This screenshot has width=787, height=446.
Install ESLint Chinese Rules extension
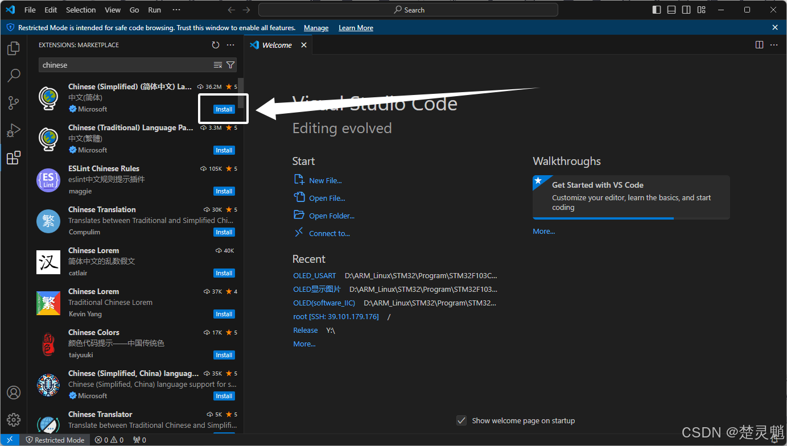[224, 191]
